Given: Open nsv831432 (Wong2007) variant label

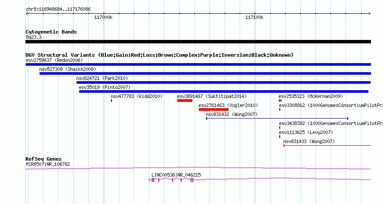Looking at the screenshot, I should tap(232, 114).
